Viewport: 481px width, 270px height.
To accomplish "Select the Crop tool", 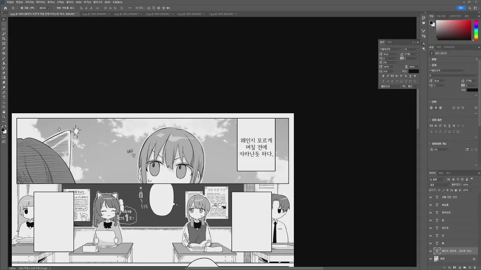I will point(4,37).
